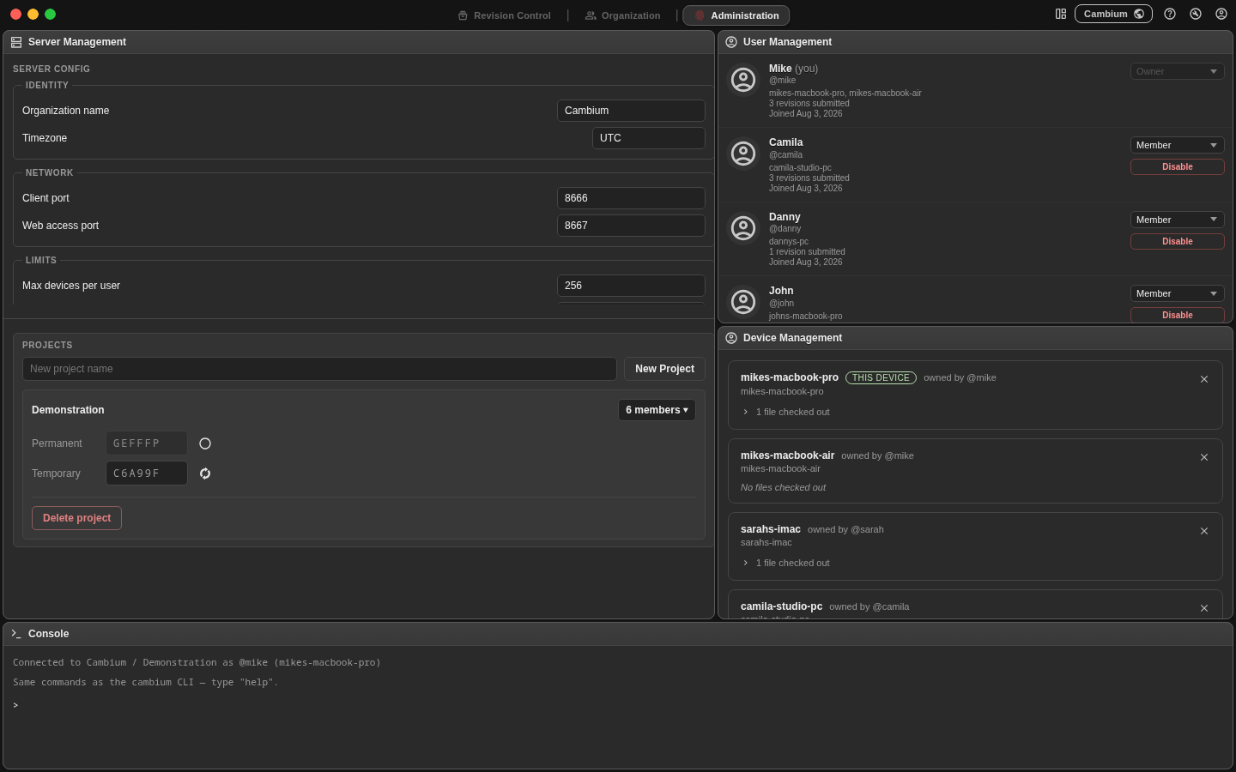This screenshot has height=772, width=1236.
Task: Click the THIS DEVICE badge
Action: click(881, 377)
